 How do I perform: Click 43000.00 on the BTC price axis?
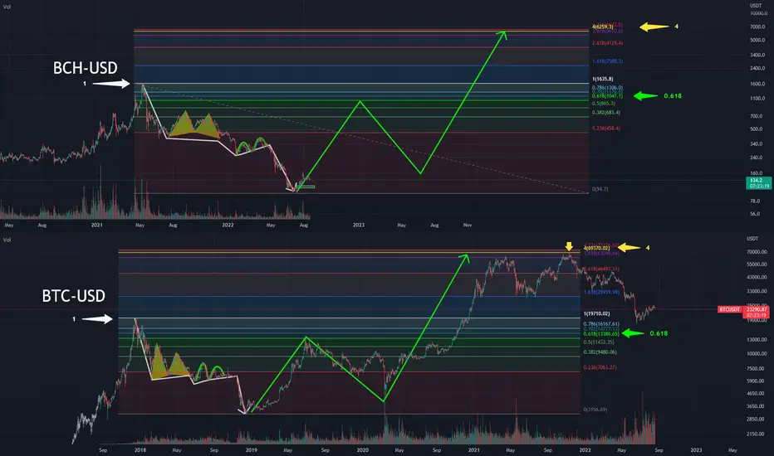click(757, 278)
